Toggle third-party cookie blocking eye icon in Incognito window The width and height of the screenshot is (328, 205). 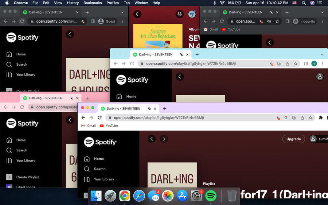pos(269,21)
